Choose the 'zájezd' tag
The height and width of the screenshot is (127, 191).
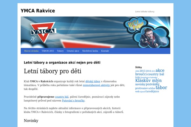click(x=142, y=92)
